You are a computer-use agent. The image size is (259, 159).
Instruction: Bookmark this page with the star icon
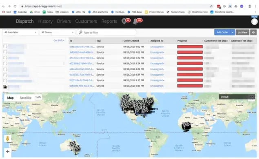coord(211,6)
